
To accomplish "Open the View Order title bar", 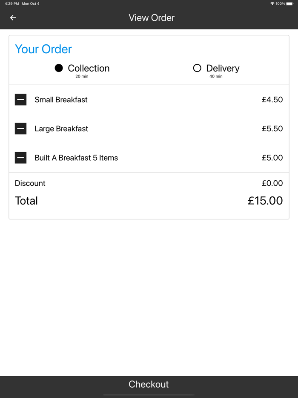I will point(152,17).
